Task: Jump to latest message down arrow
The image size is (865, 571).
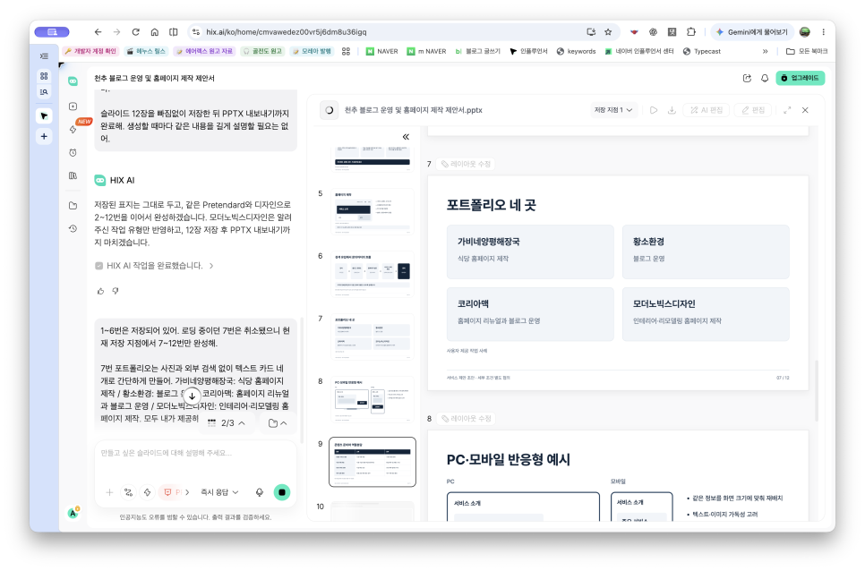Action: click(x=192, y=396)
